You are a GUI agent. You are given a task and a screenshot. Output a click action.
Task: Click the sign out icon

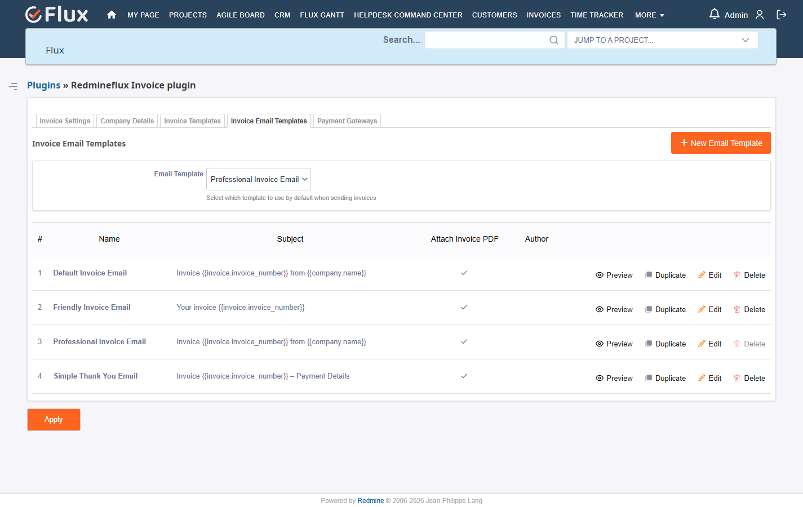(x=782, y=15)
